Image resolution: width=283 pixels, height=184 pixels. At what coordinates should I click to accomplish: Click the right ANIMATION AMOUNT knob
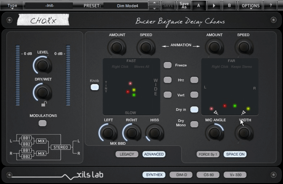pyautogui.click(x=214, y=47)
